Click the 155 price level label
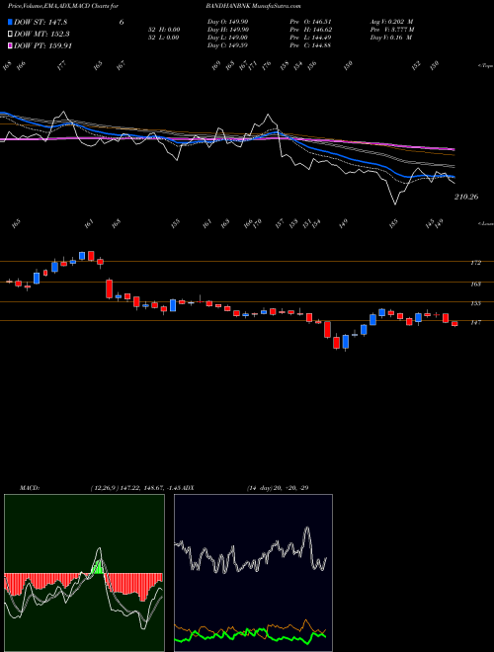This screenshot has height=652, width=494. click(475, 303)
